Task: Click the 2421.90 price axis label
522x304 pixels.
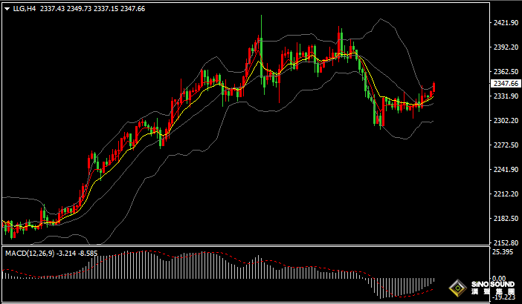Action: [506, 23]
